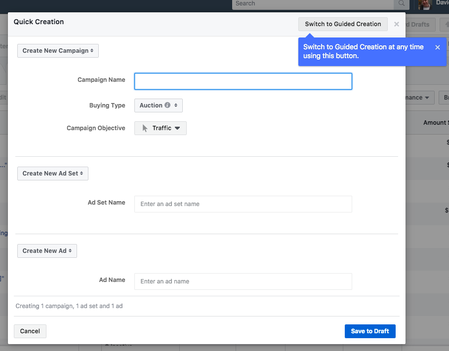Screen dimensions: 449x351
Task: Focus the Campaign Name text field
Action: pyautogui.click(x=243, y=81)
